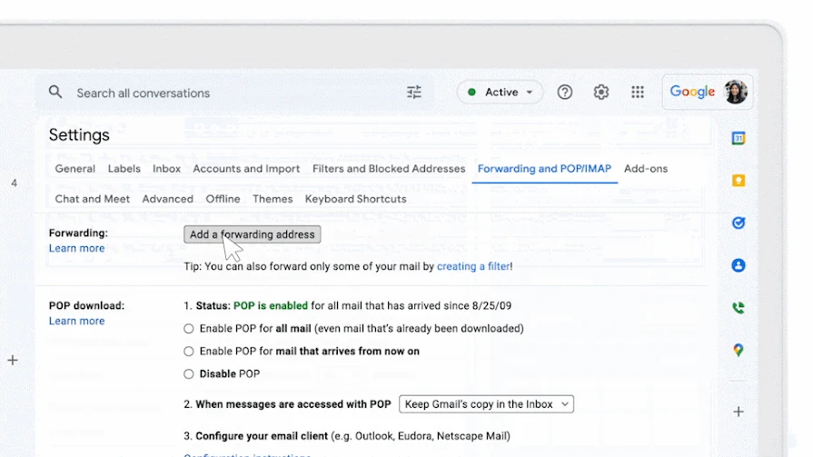Image resolution: width=813 pixels, height=457 pixels.
Task: Open Keep Gmail's copy in the Inbox dropdown
Action: [x=486, y=404]
